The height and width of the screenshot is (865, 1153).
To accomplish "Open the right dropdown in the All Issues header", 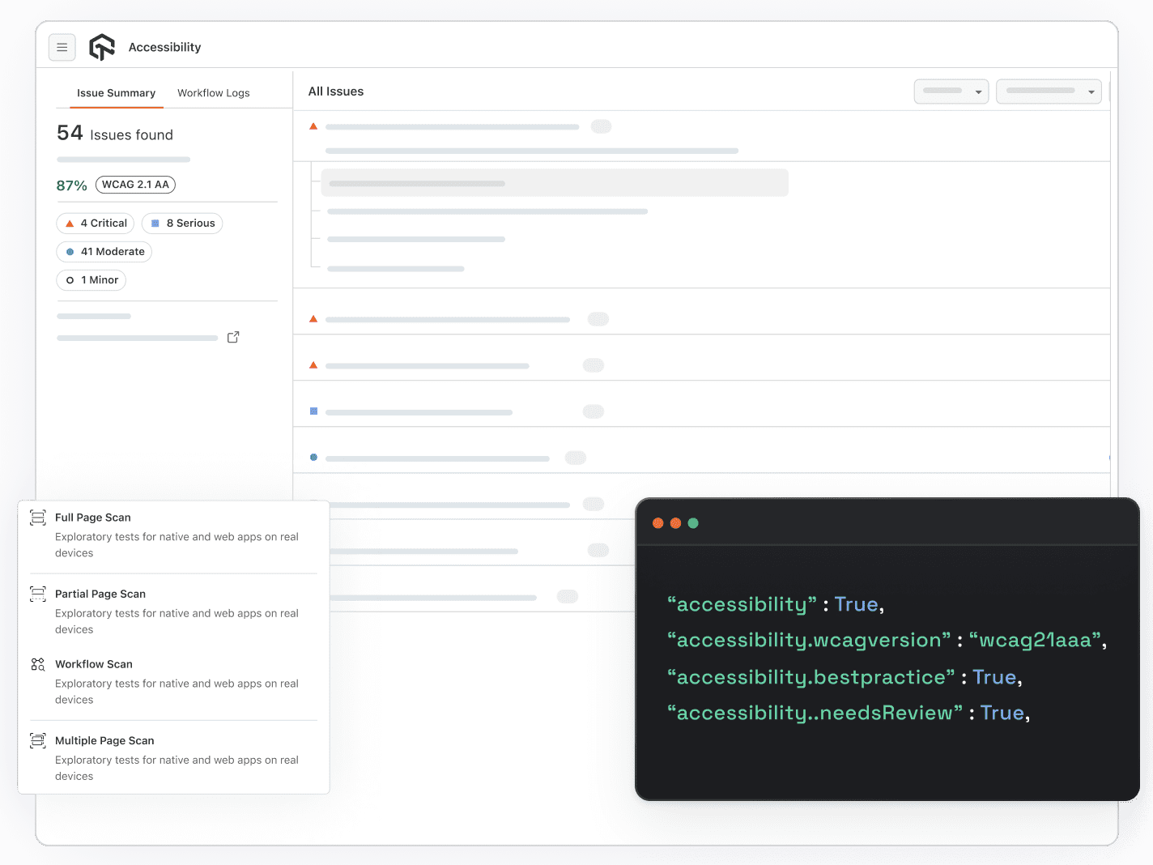I will click(x=1048, y=91).
